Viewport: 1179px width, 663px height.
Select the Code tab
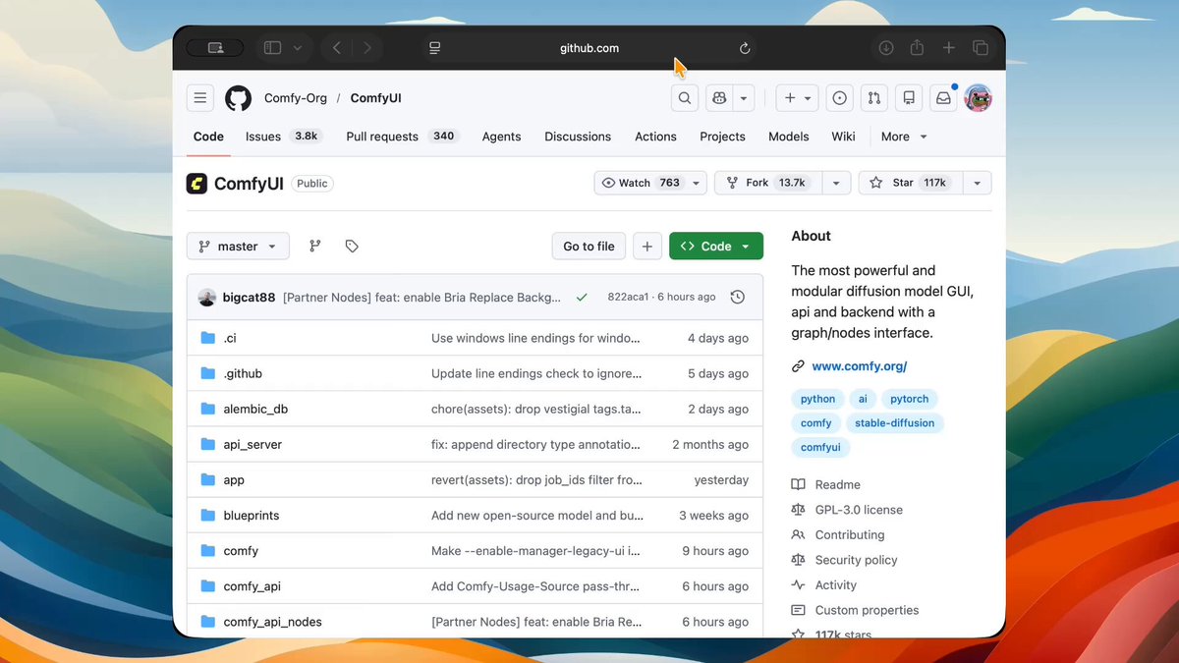[208, 137]
